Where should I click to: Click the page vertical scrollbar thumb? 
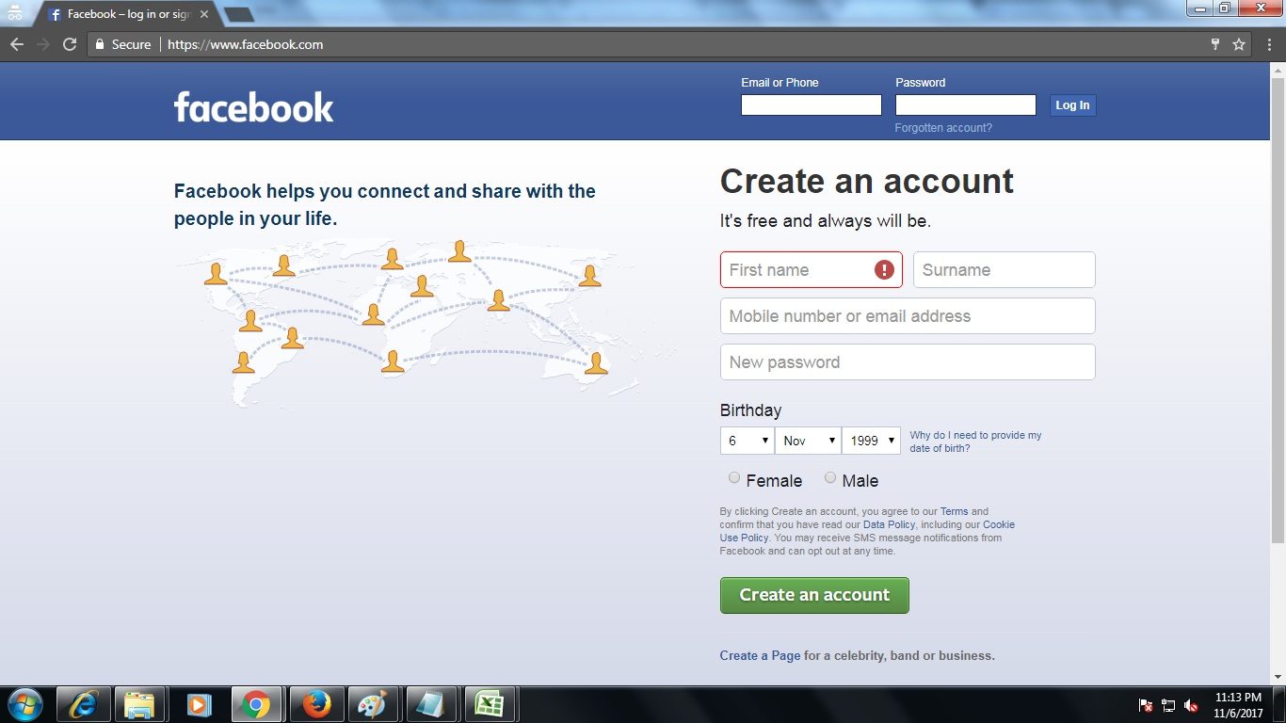pos(1278,311)
